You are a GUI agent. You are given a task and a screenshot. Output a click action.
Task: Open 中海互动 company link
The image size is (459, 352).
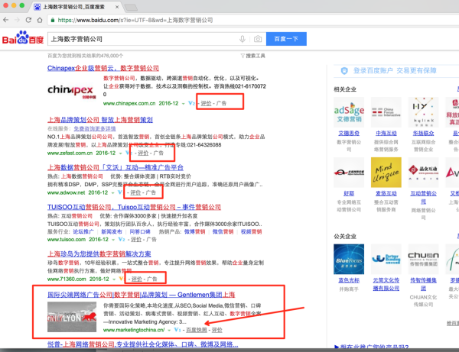[386, 133]
